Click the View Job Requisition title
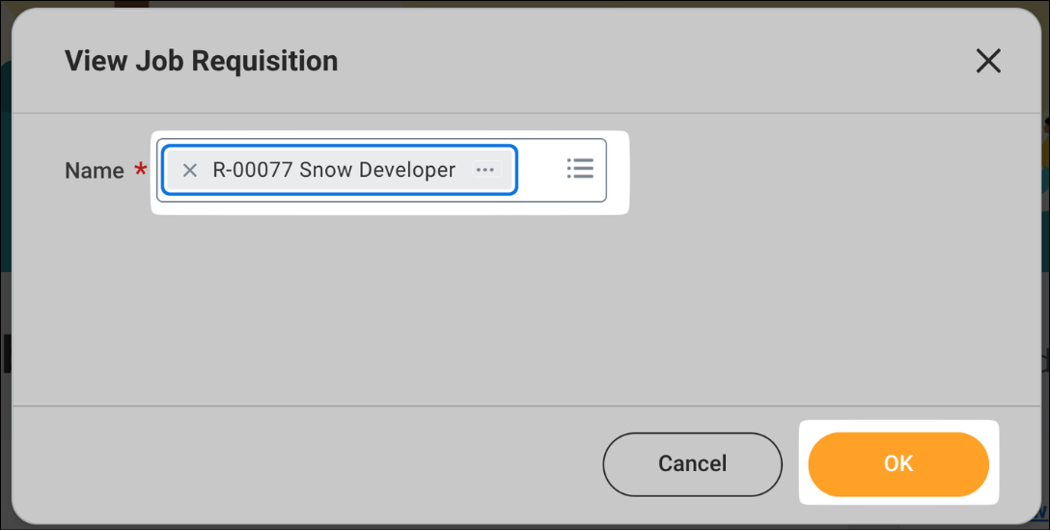1050x530 pixels. 202,61
